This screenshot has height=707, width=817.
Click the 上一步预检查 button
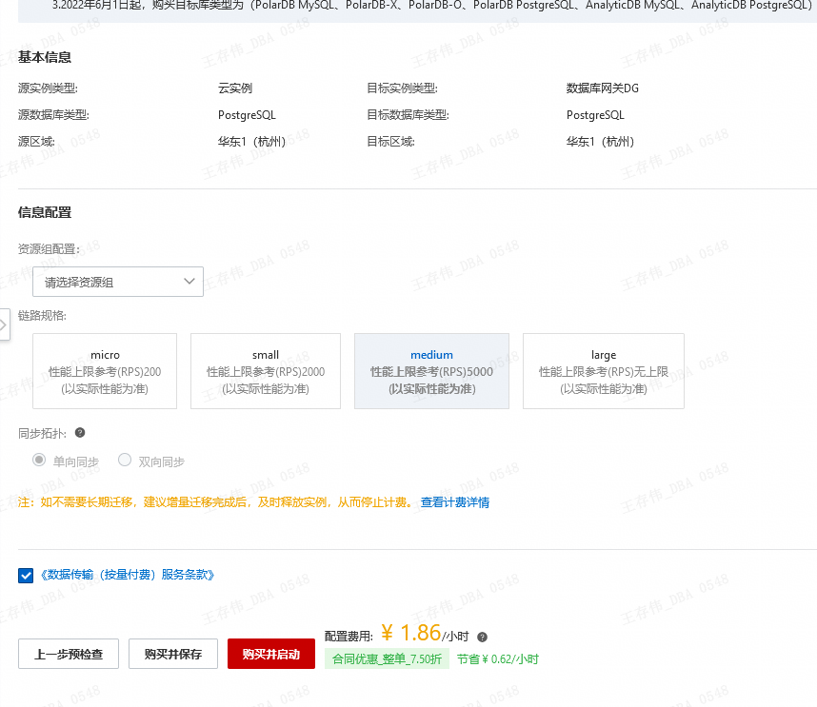[69, 654]
